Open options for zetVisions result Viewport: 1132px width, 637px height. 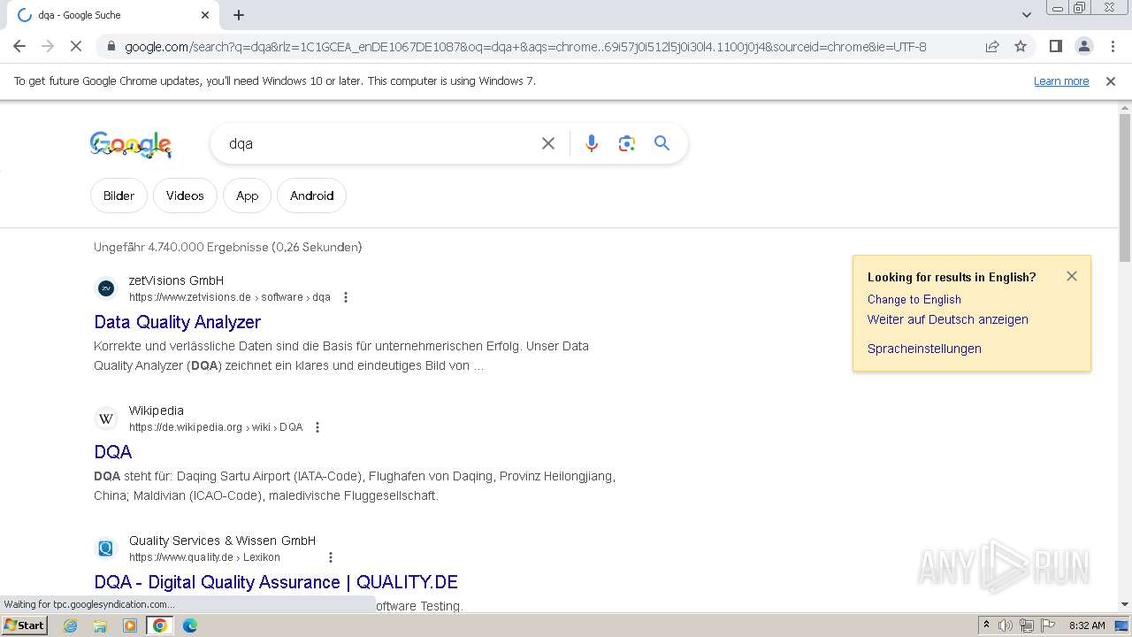346,297
